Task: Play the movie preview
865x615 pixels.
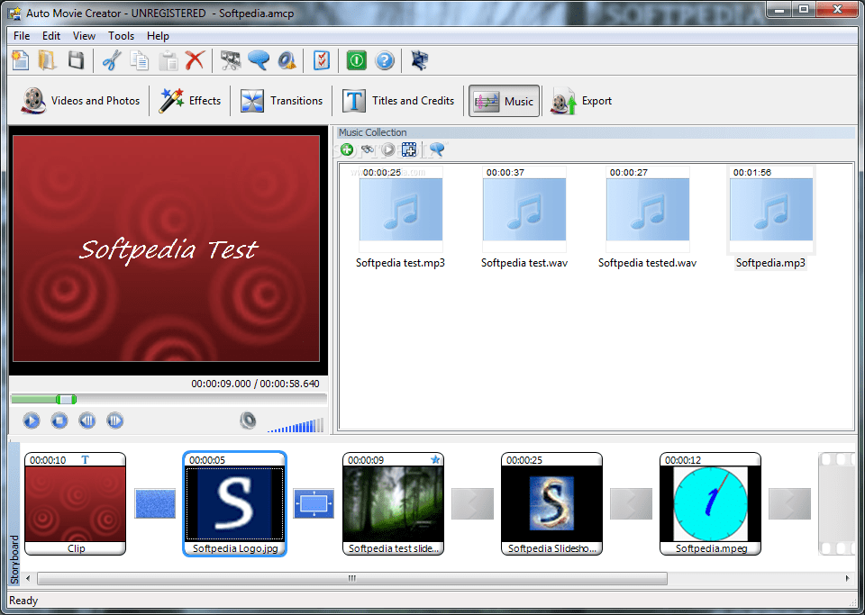Action: pyautogui.click(x=31, y=420)
